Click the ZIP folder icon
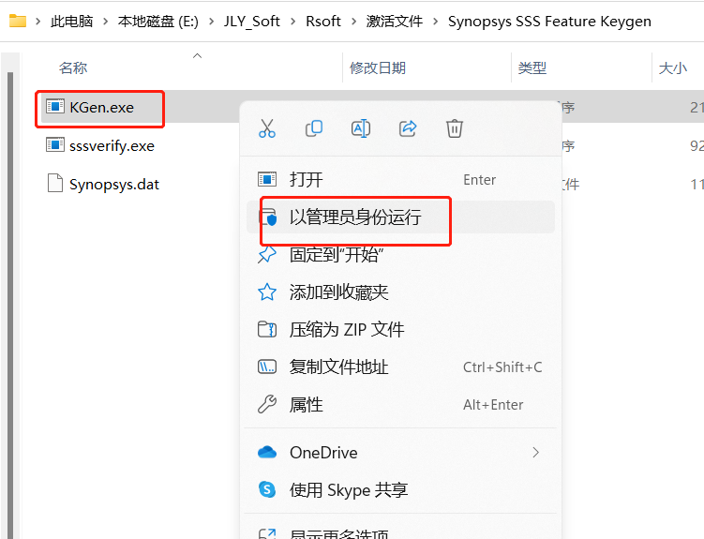This screenshot has width=704, height=539. pos(266,329)
